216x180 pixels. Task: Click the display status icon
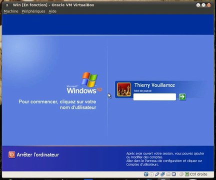(174, 174)
